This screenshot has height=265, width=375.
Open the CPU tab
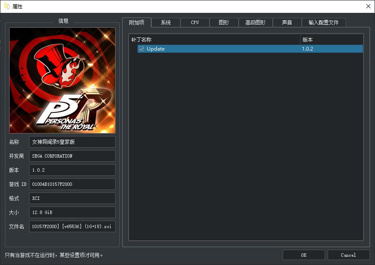(x=195, y=22)
